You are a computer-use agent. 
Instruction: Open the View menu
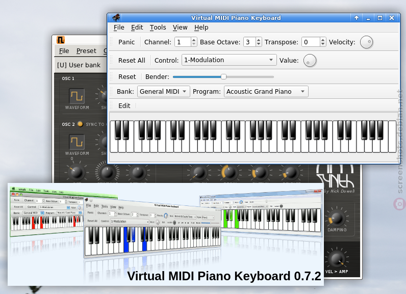[180, 28]
